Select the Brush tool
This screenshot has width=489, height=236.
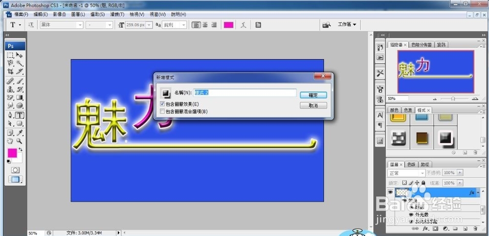point(20,81)
